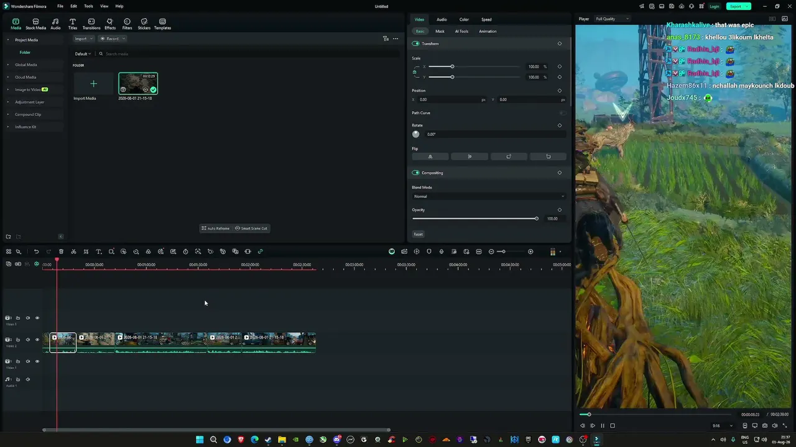Switch to the Audio properties tab
796x447 pixels.
(x=442, y=19)
